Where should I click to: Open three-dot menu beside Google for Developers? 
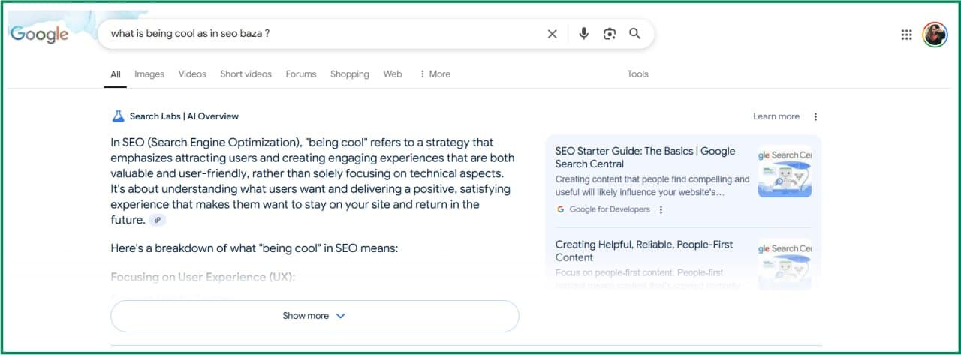click(x=661, y=209)
